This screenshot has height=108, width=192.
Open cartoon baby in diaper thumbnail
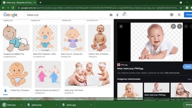[17, 74]
